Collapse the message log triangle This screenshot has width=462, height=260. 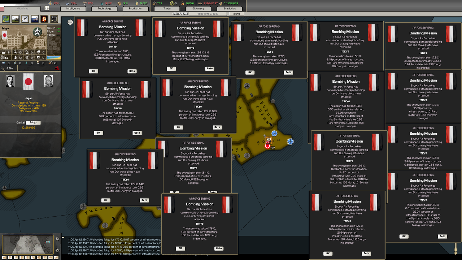tap(63, 238)
